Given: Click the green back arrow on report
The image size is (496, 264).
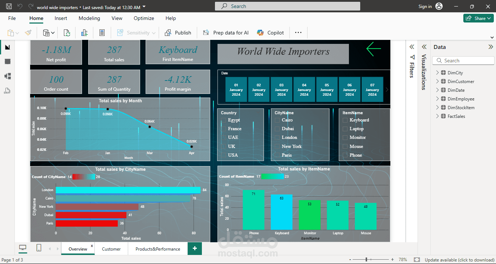Looking at the screenshot, I should tap(374, 49).
